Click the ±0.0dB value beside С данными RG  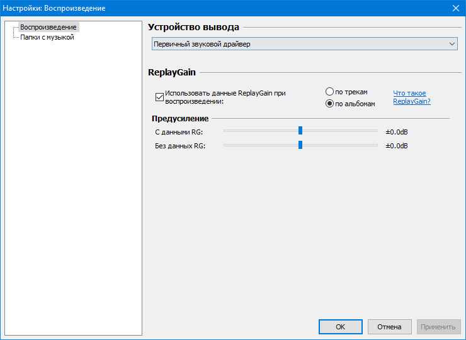[x=397, y=132]
